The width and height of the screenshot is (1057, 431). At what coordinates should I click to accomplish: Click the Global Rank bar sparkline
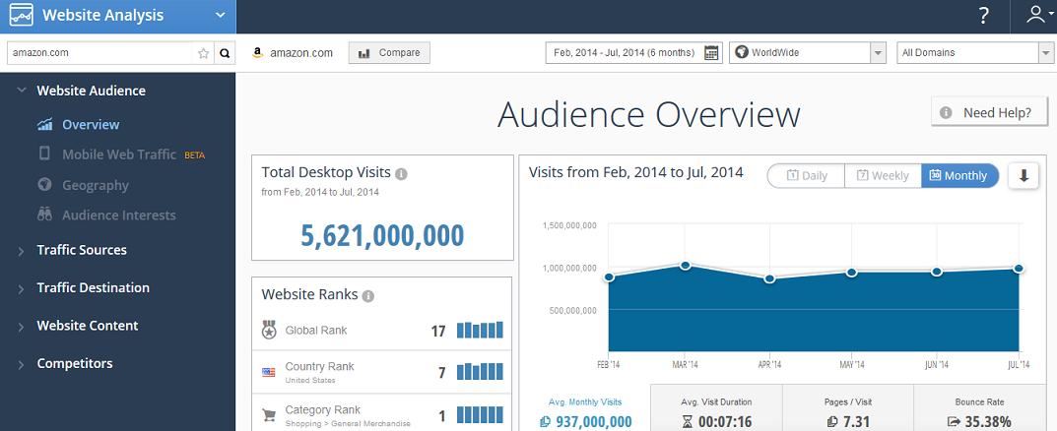click(x=480, y=330)
